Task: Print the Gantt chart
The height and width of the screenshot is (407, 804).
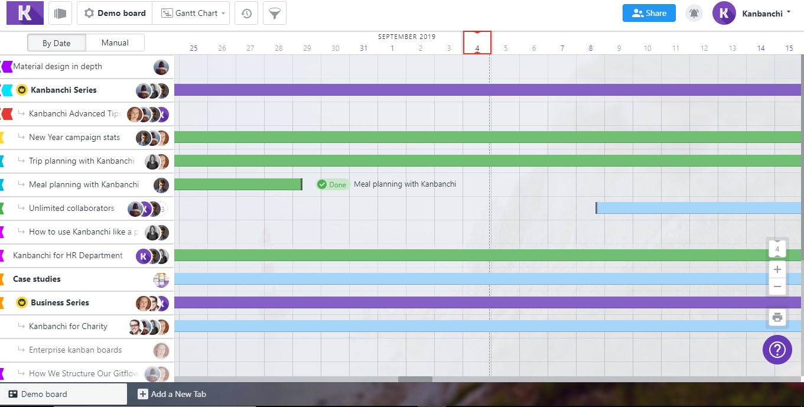Action: (x=777, y=317)
